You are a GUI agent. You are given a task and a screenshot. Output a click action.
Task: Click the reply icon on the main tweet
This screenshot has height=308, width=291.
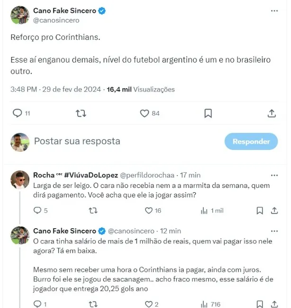pyautogui.click(x=18, y=113)
